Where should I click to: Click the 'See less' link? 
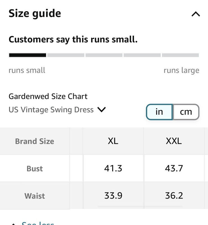38,223
